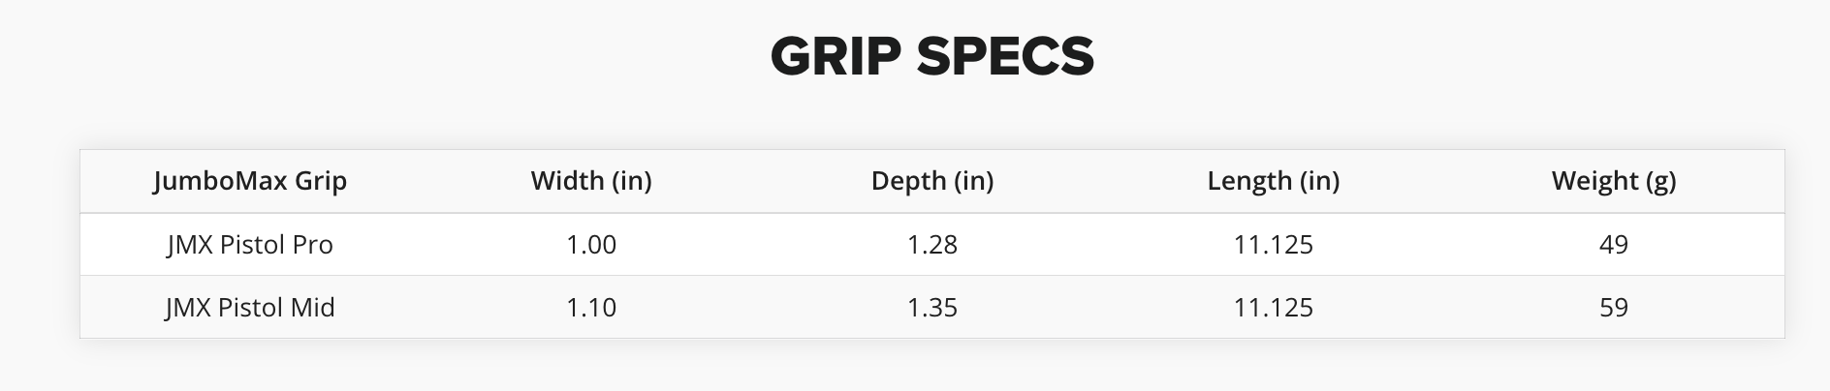Click Pistol Pro's 11.125 length value
The width and height of the screenshot is (1830, 391).
click(1274, 245)
